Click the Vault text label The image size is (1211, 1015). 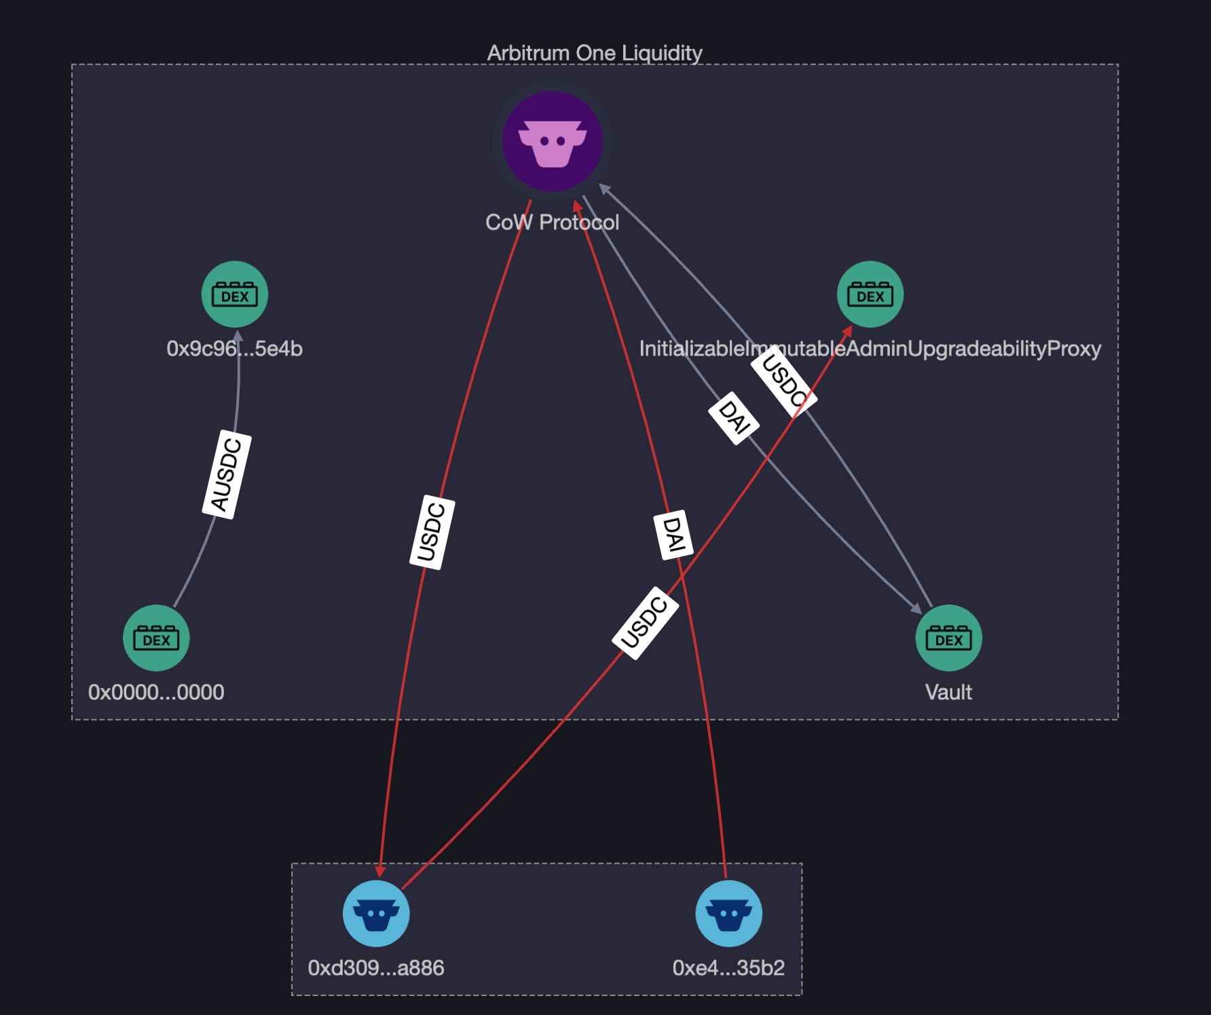coord(949,692)
